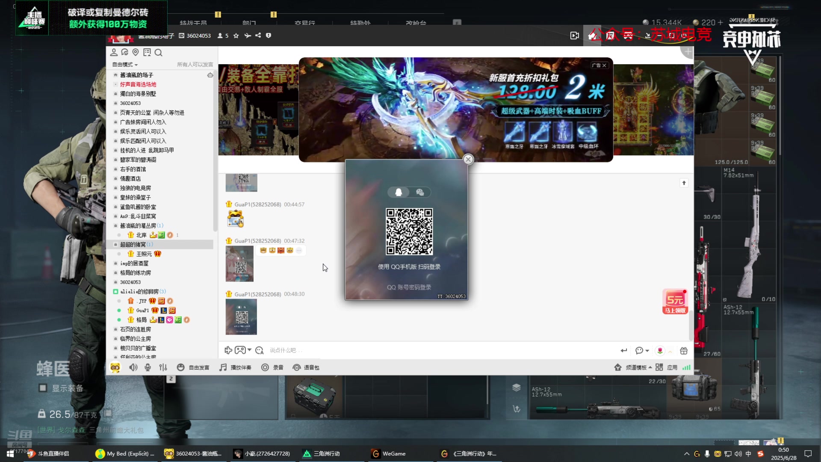Click the 好声音海选场地 red channel
This screenshot has height=462, width=821.
point(138,84)
